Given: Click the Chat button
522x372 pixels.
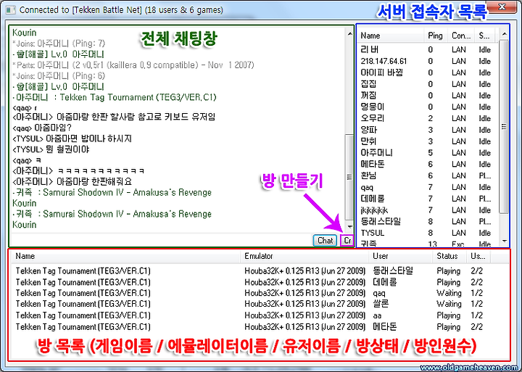Looking at the screenshot, I should (325, 241).
